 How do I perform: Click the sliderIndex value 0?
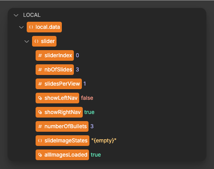(77, 55)
